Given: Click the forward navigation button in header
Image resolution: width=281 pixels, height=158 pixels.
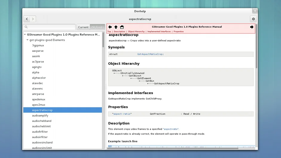Looking at the screenshot, I should [33, 19].
